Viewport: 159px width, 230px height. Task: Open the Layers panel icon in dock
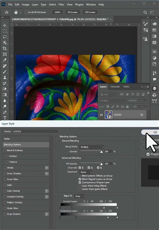pos(155,88)
